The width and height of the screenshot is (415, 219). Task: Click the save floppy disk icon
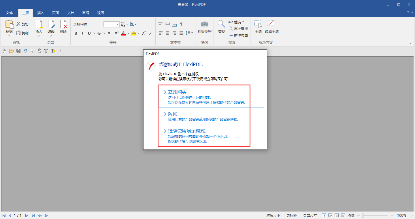coord(18,51)
